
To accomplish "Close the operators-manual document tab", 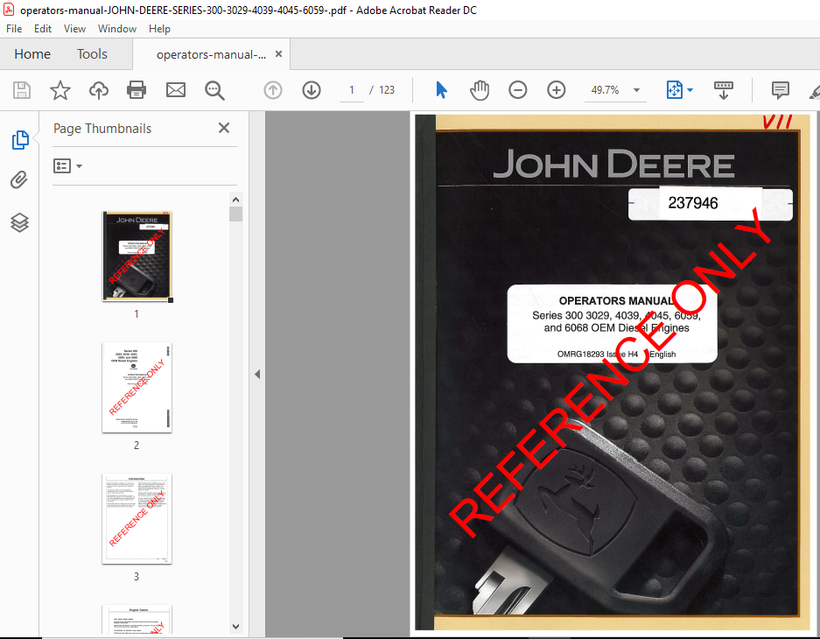I will click(279, 54).
